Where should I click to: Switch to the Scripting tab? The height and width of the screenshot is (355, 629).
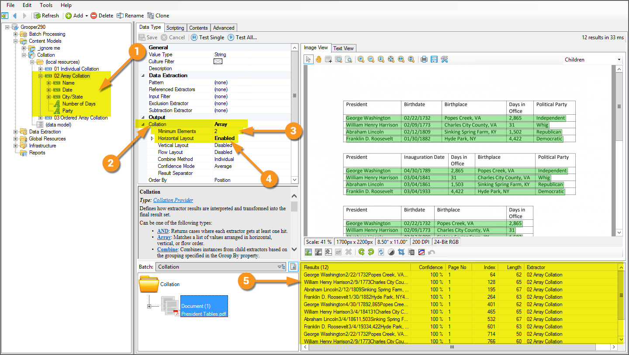(175, 27)
